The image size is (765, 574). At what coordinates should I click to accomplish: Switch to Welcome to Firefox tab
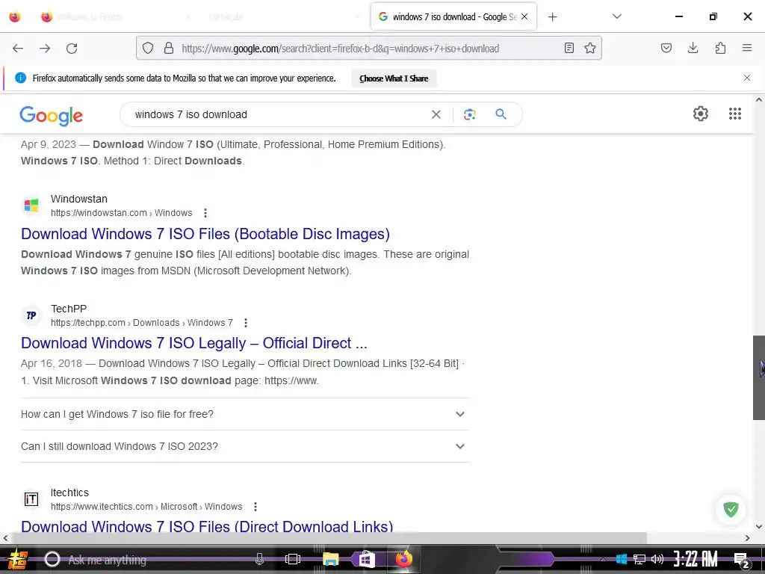tap(116, 17)
